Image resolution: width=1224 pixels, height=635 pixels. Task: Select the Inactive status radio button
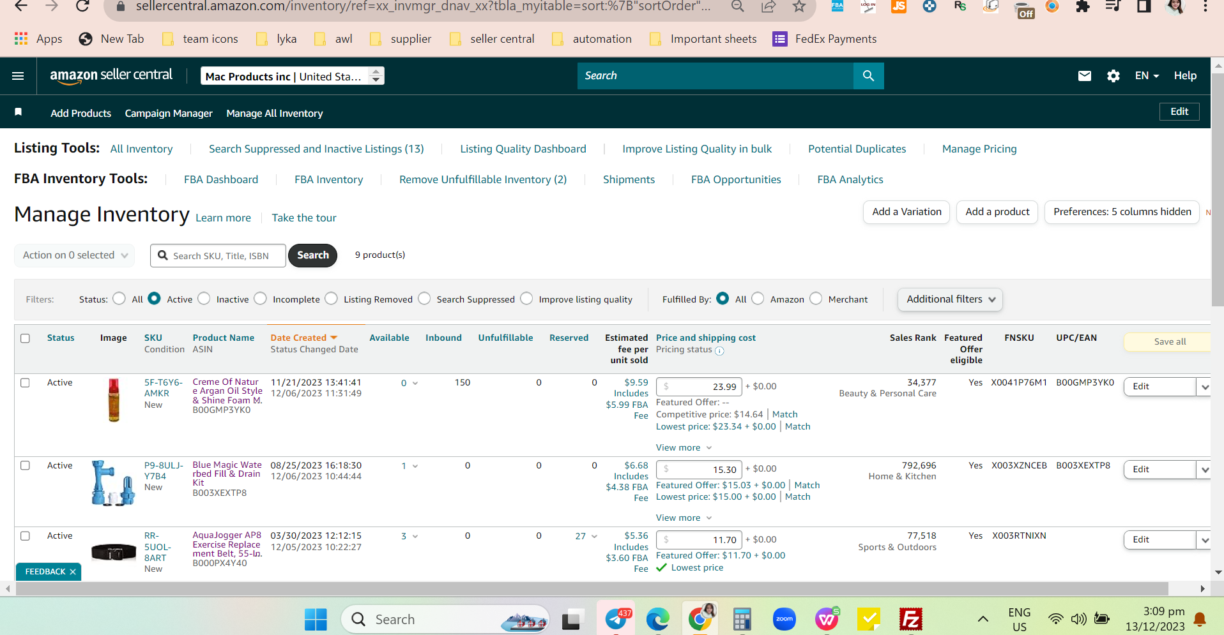(204, 299)
